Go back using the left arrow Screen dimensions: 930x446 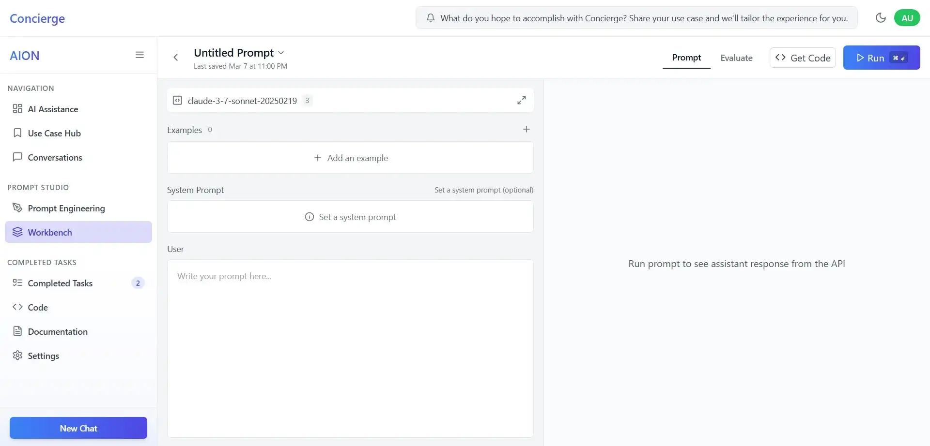click(176, 57)
